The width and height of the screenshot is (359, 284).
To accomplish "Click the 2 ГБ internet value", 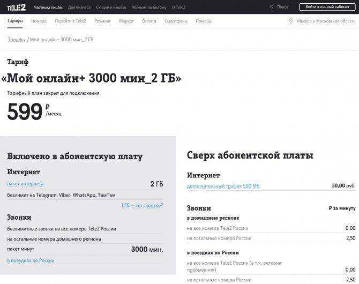I will pos(157,184).
